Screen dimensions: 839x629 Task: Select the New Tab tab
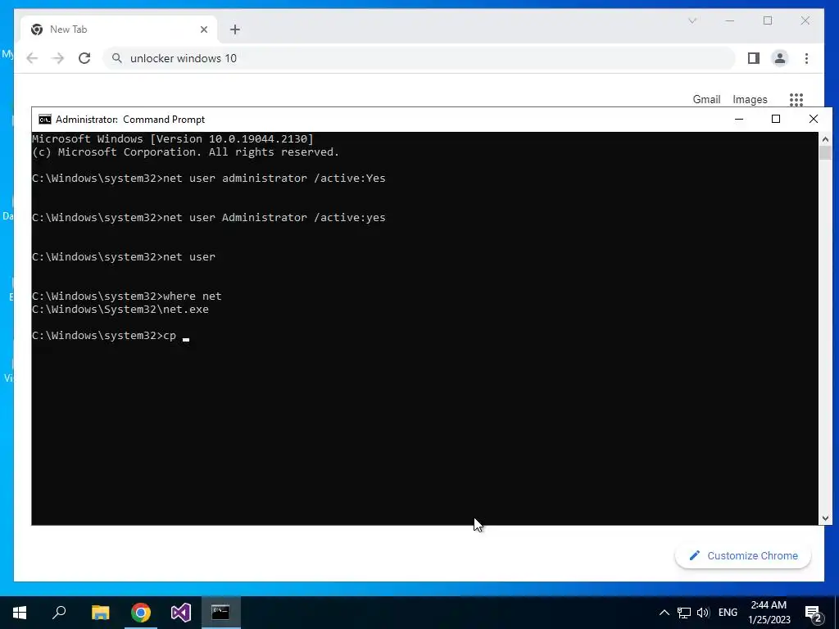click(x=119, y=29)
